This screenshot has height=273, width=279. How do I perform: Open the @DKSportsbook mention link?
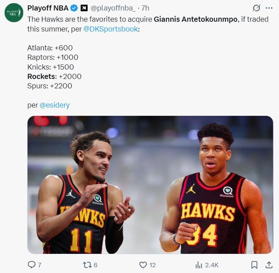(110, 29)
